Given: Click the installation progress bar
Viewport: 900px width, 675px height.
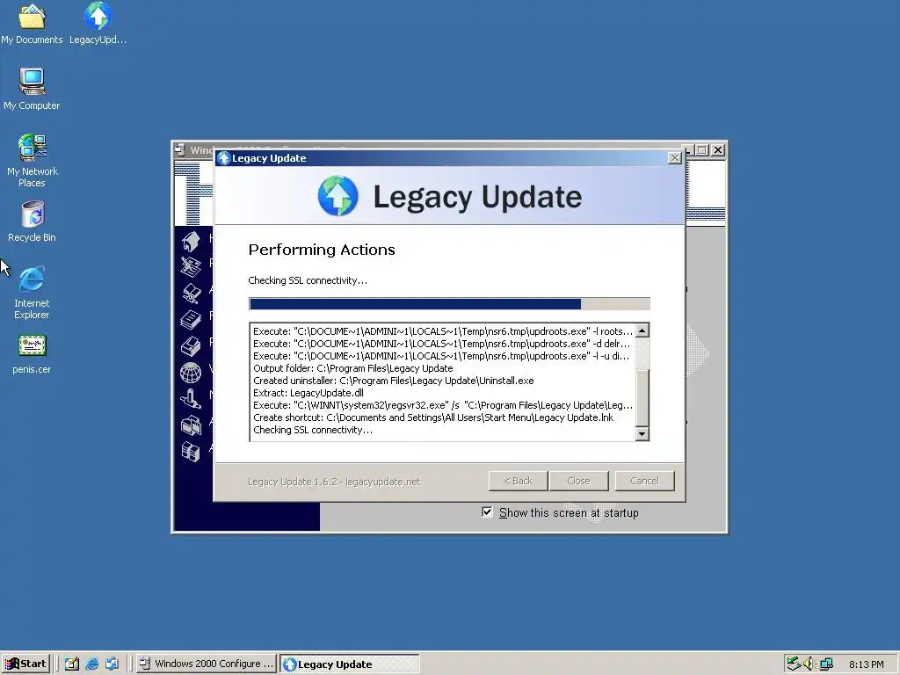Looking at the screenshot, I should [x=449, y=303].
